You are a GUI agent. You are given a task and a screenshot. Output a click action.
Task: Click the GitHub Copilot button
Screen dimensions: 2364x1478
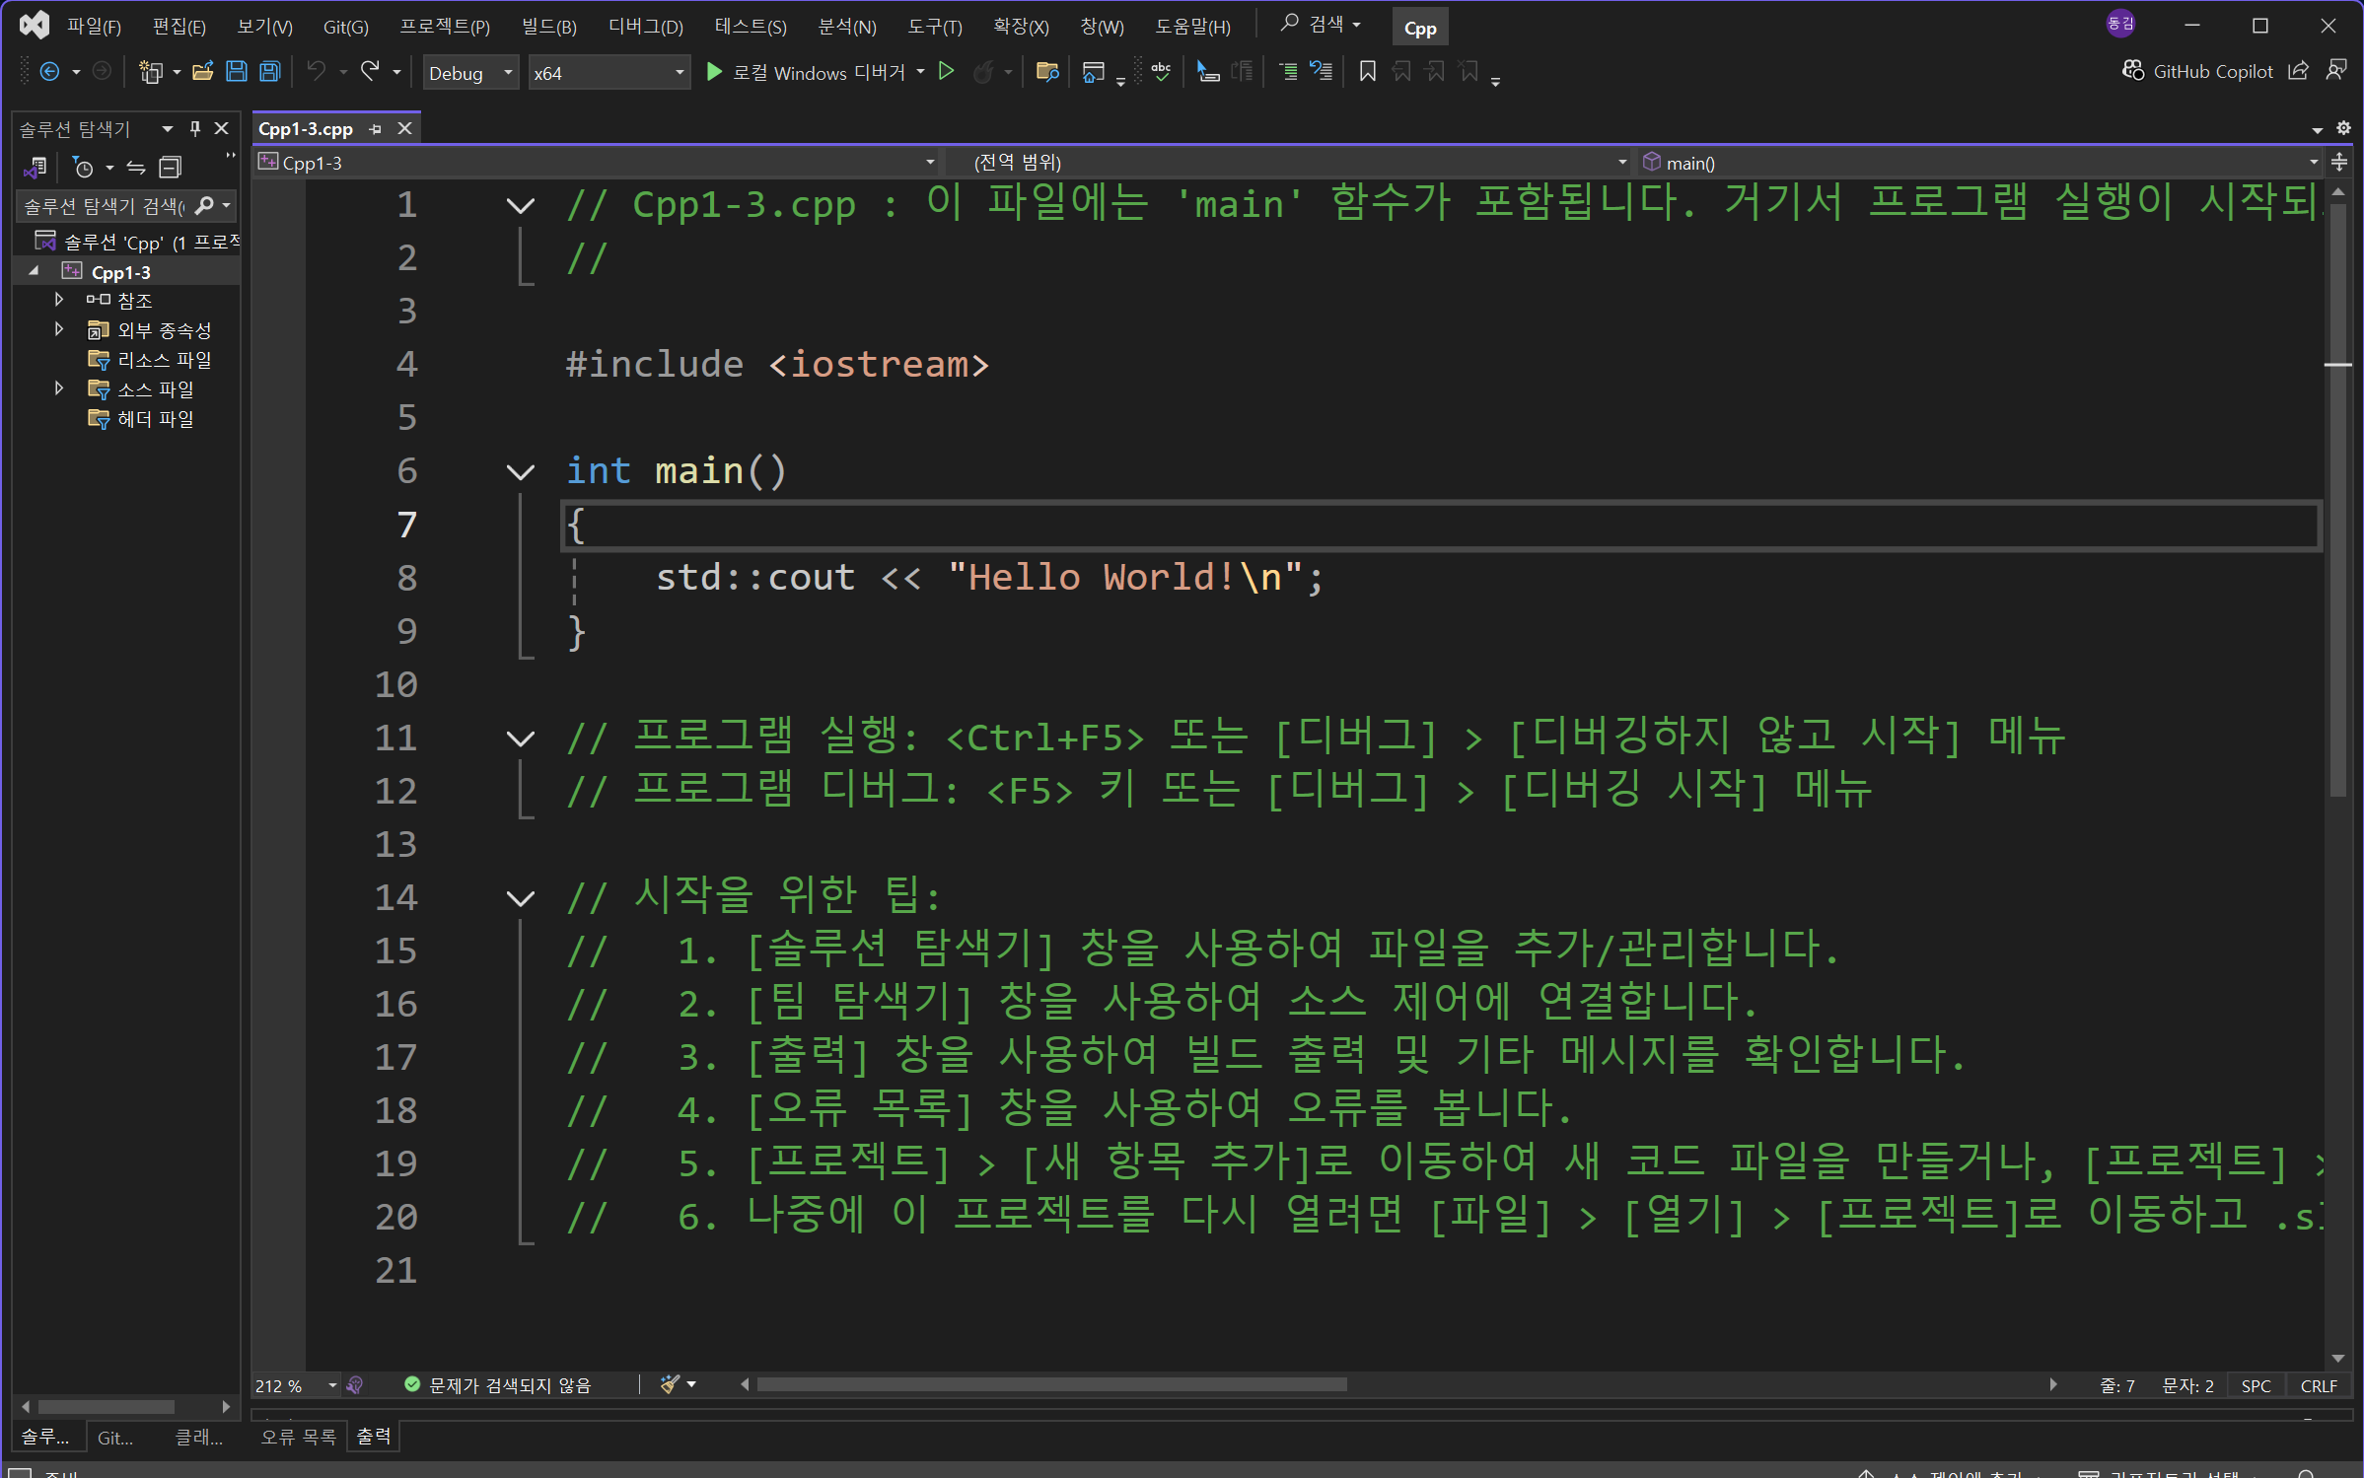[x=2198, y=71]
